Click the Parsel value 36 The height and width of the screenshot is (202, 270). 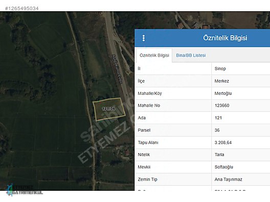pyautogui.click(x=217, y=130)
